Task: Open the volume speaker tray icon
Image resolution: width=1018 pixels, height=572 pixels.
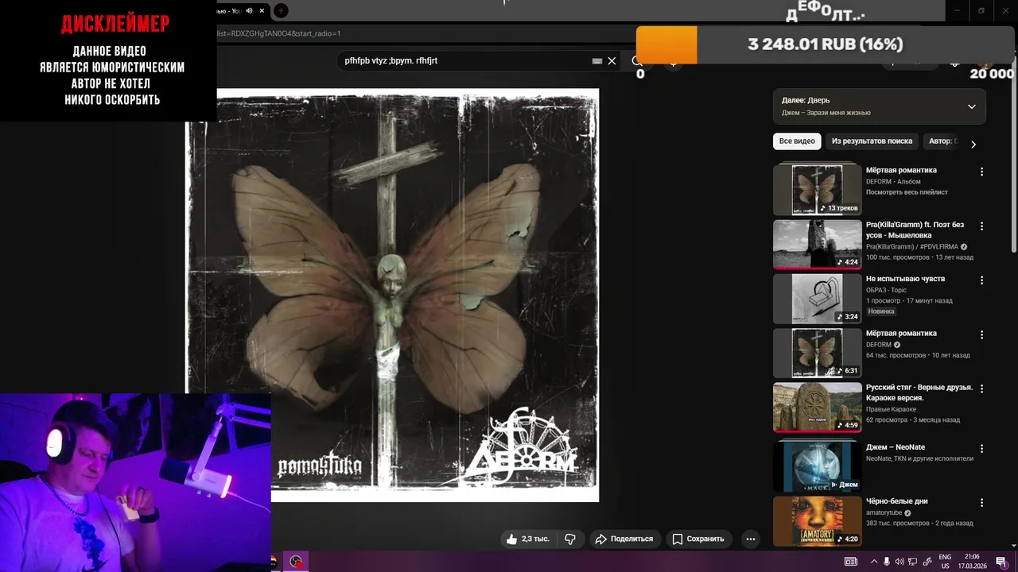Action: point(900,562)
